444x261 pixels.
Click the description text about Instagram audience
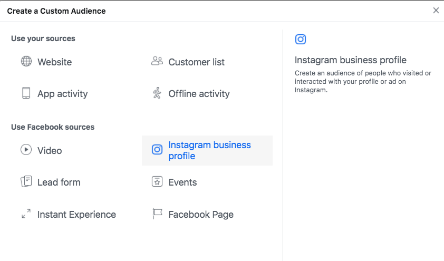363,82
